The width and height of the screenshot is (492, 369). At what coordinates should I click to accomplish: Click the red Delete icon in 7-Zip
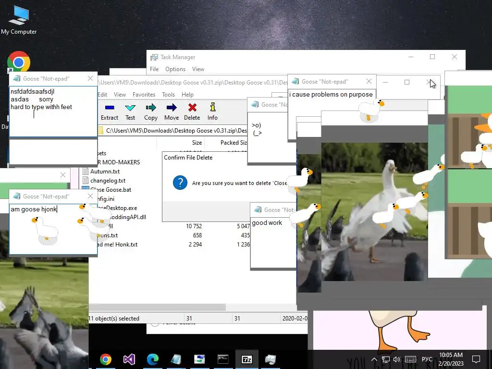tap(192, 108)
